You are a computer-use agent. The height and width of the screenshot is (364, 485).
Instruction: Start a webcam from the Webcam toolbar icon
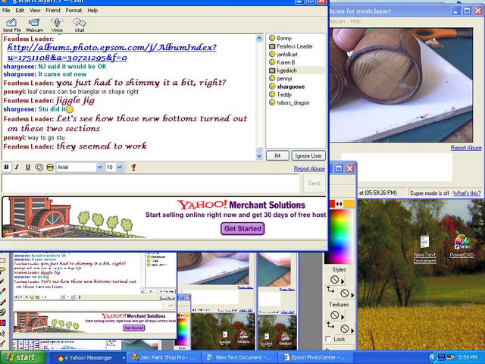coord(34,25)
